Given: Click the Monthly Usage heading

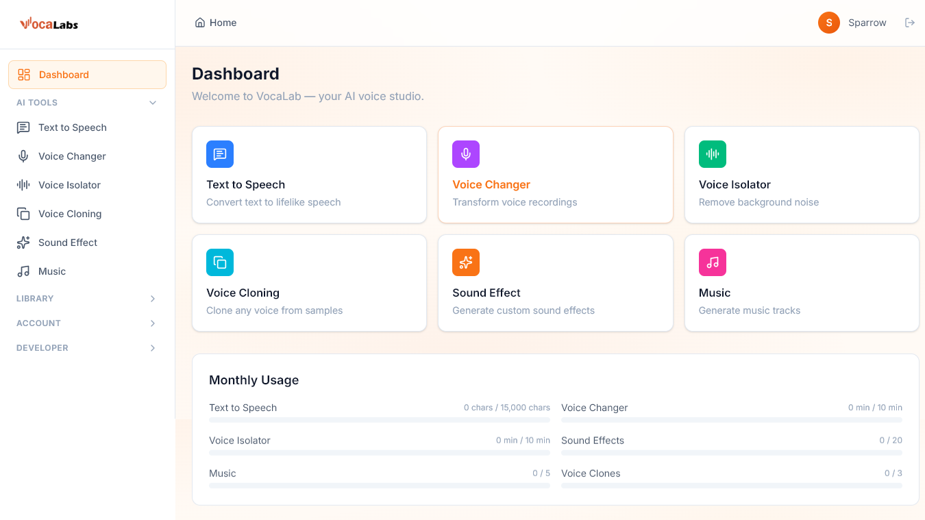Looking at the screenshot, I should 254,380.
